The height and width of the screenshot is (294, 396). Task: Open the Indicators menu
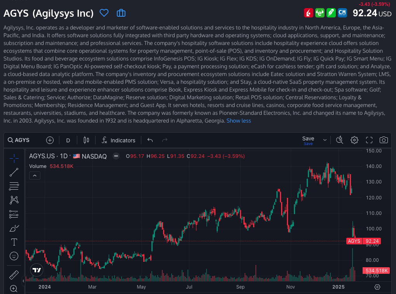[118, 140]
